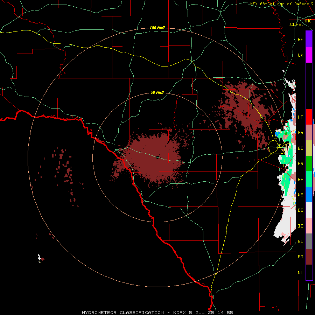This screenshot has width=315, height=315.
Task: Click the brown BI legend swatch
Action: click(309, 257)
